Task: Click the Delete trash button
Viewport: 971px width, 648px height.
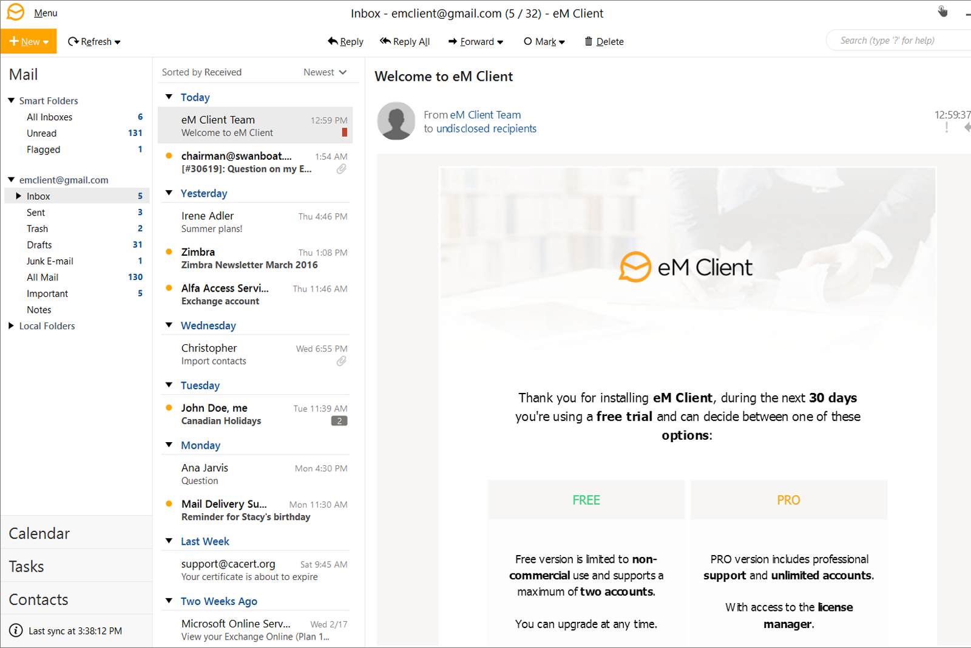Action: point(604,41)
